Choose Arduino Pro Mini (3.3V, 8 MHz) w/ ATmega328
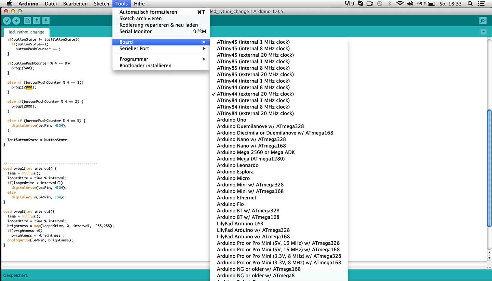 [279, 256]
